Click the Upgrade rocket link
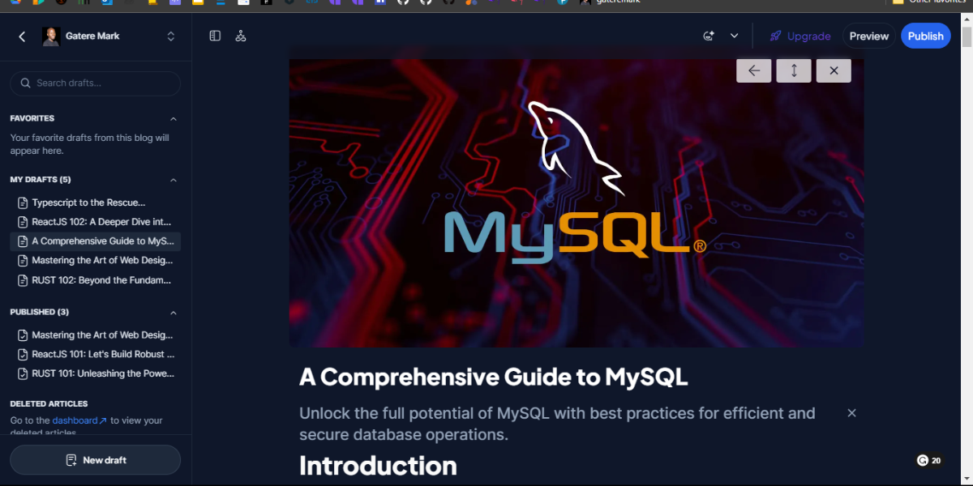Screen dimensions: 973x486 (800, 36)
